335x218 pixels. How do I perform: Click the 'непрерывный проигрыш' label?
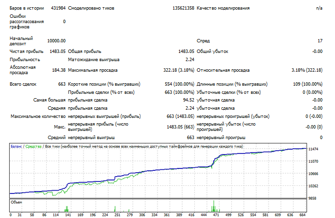221,138
